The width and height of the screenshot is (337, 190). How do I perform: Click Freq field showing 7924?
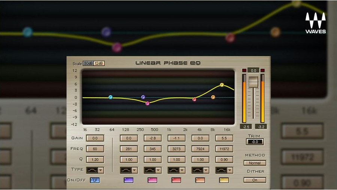coord(200,149)
